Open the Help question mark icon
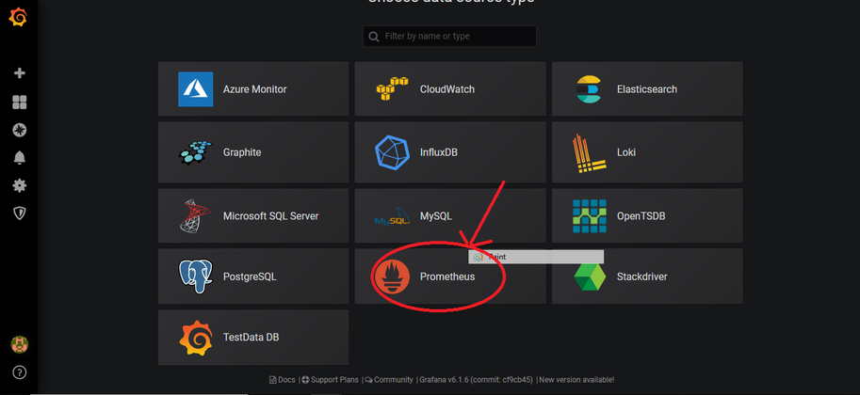 coord(19,372)
